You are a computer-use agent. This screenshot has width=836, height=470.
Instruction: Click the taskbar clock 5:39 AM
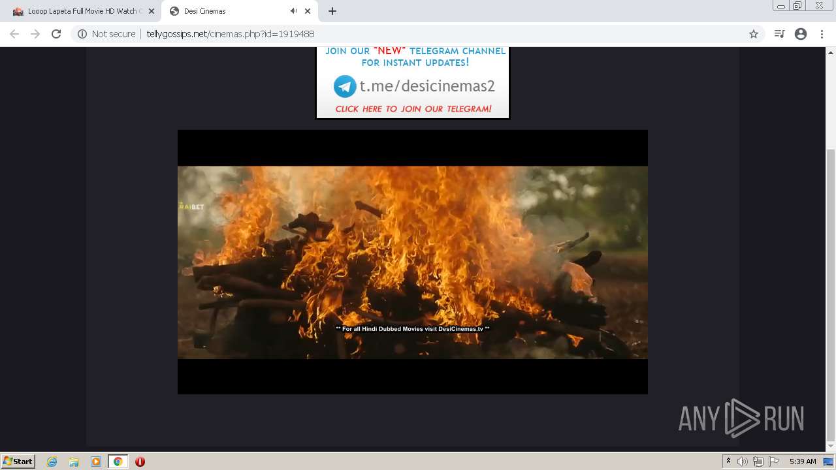pos(803,462)
